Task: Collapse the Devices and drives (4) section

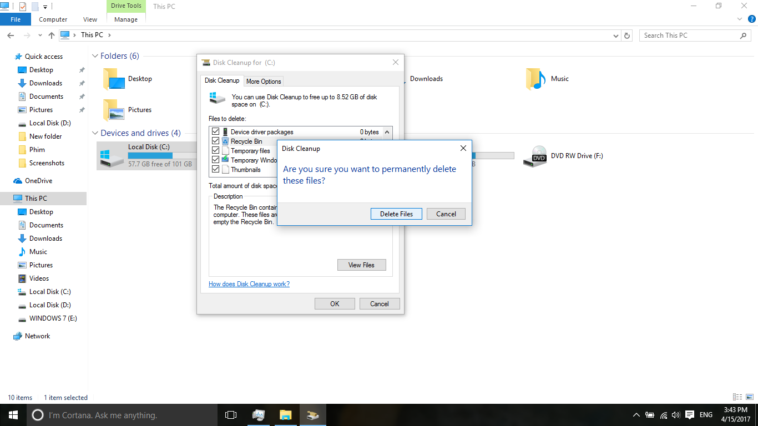Action: click(x=95, y=133)
